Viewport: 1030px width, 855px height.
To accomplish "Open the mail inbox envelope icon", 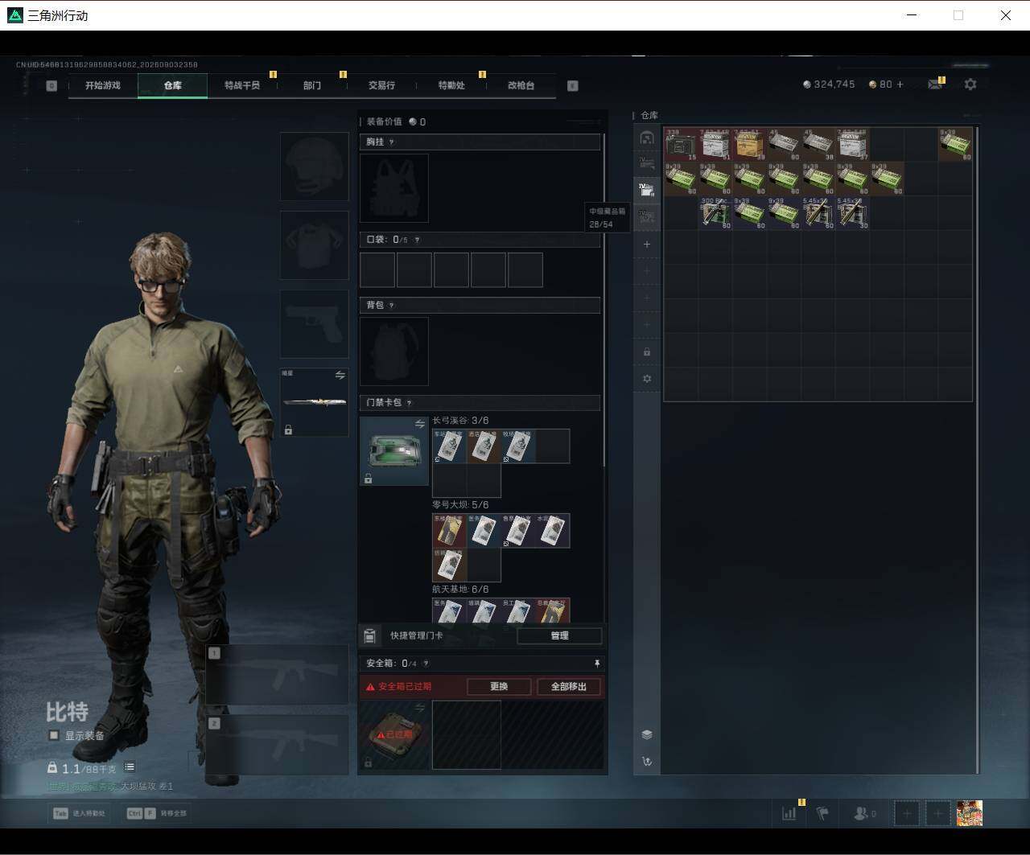I will [935, 84].
